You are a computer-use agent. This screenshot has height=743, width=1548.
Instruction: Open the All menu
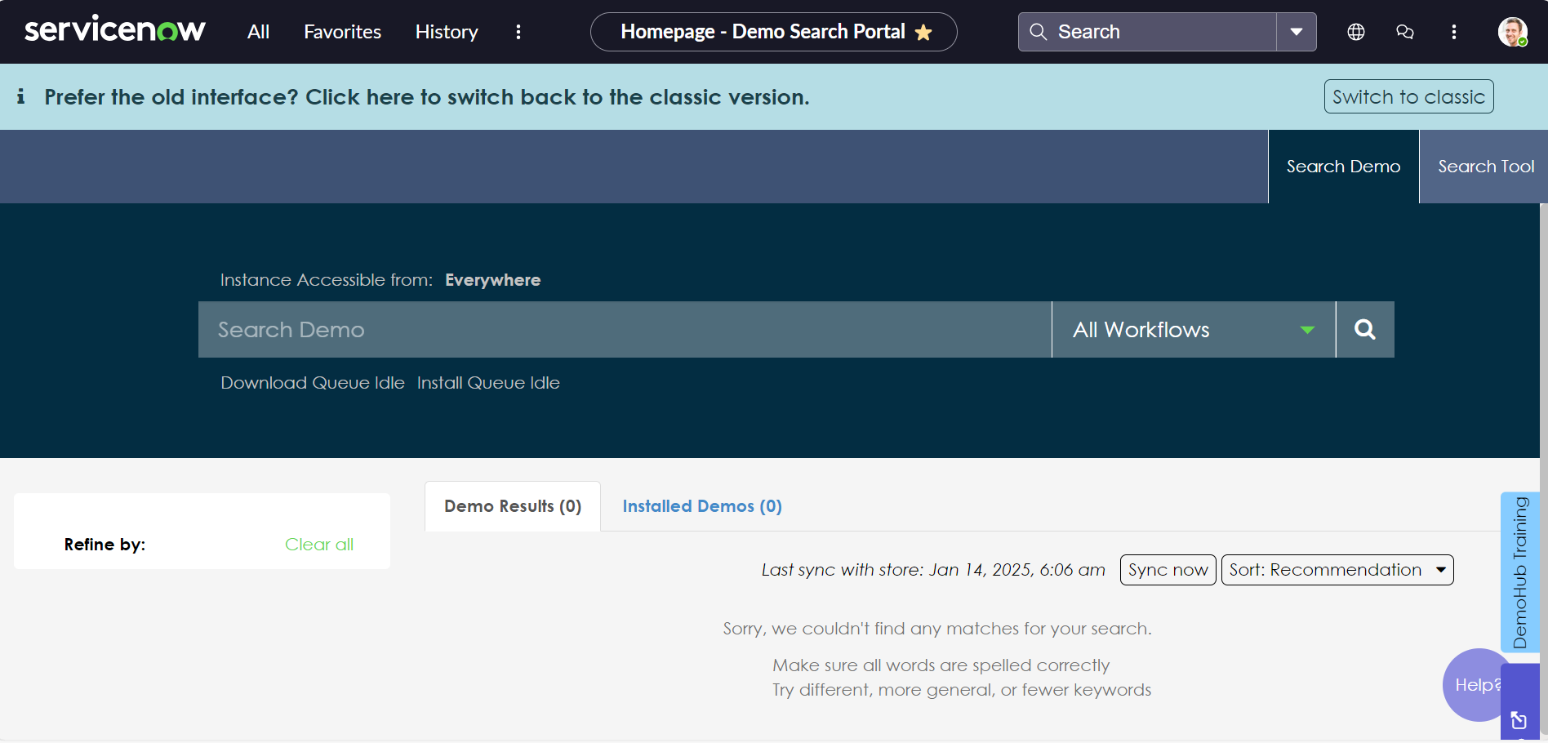pyautogui.click(x=258, y=32)
